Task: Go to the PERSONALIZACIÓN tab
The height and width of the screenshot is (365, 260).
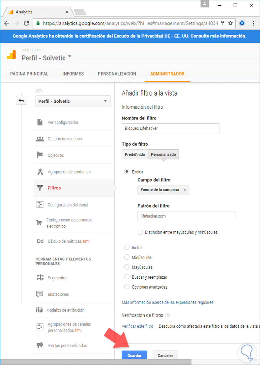Action: 117,74
